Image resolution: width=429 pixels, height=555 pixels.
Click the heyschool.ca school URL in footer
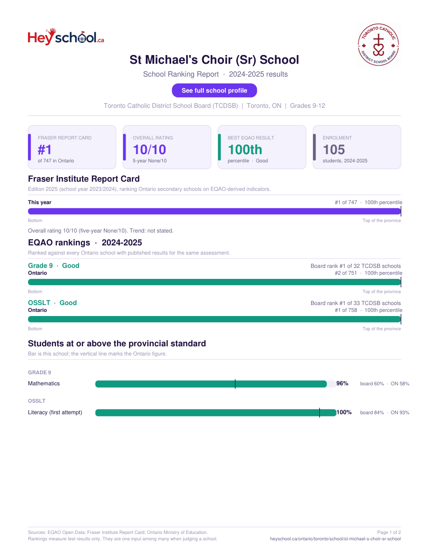tap(335, 539)
